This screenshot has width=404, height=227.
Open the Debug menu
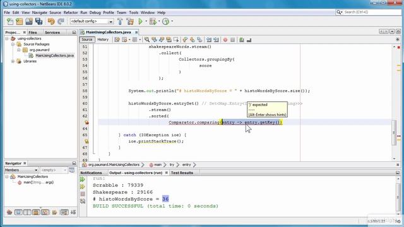tap(95, 13)
